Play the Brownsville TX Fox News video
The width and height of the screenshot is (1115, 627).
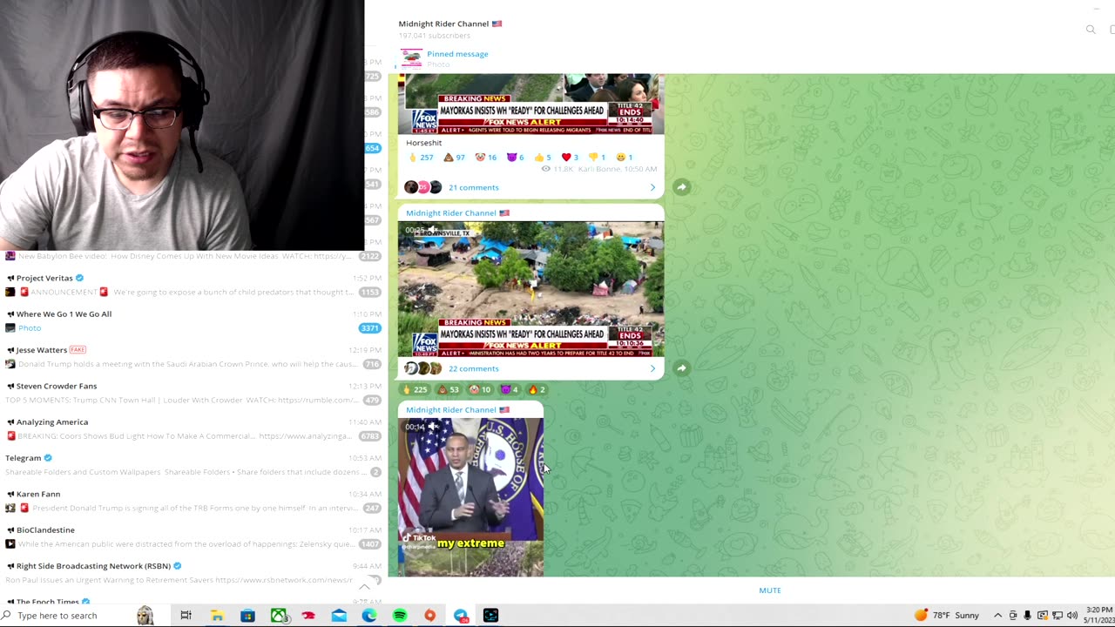(x=530, y=289)
